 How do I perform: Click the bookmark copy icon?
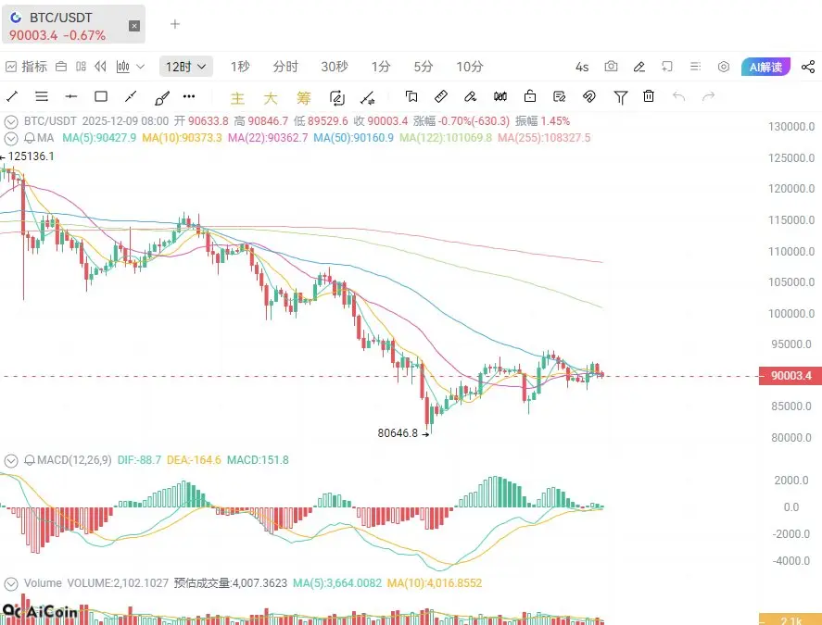coord(411,96)
